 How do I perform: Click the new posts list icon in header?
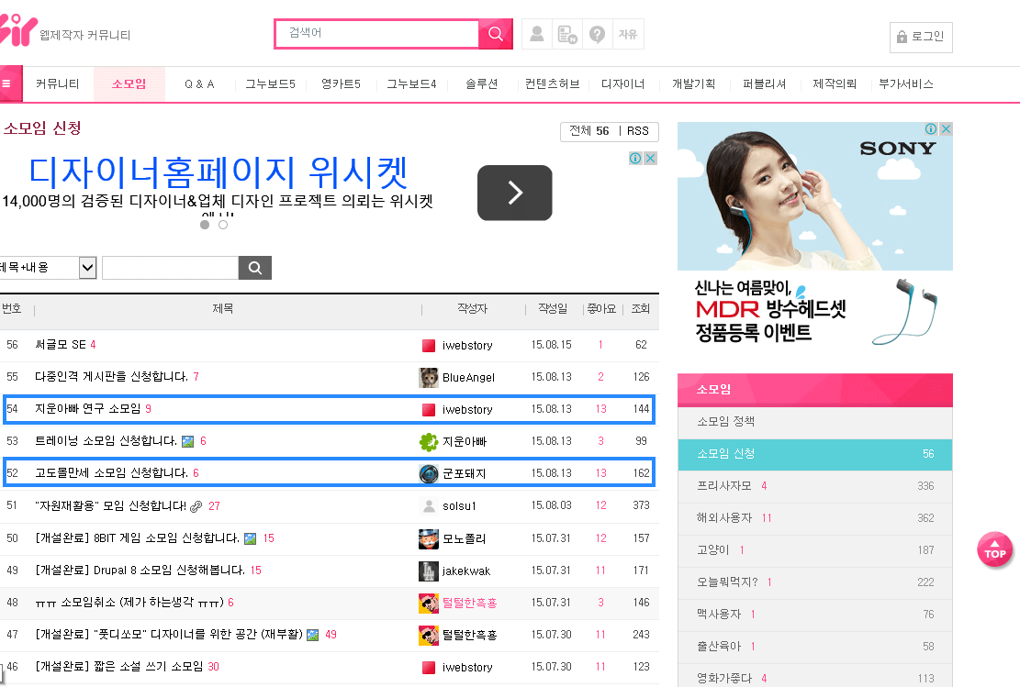[x=567, y=34]
